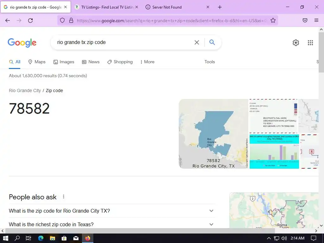
Task: Switch to News results
Action: pyautogui.click(x=91, y=62)
